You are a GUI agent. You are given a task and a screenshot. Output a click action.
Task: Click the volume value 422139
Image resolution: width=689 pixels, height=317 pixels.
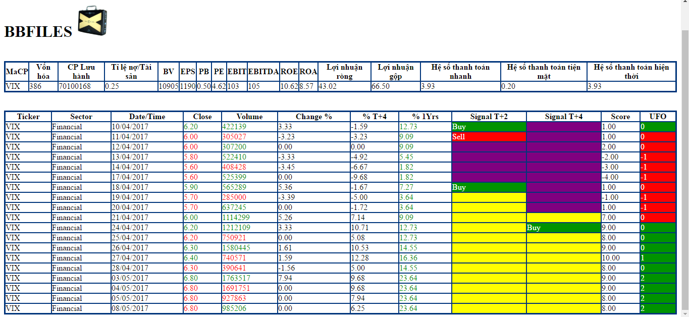(x=234, y=127)
